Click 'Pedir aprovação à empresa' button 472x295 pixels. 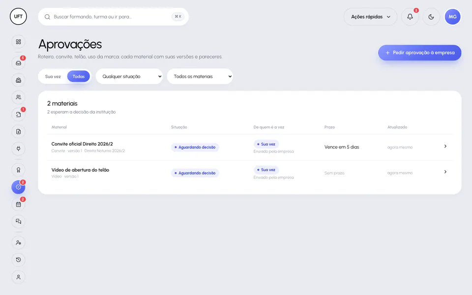click(419, 53)
